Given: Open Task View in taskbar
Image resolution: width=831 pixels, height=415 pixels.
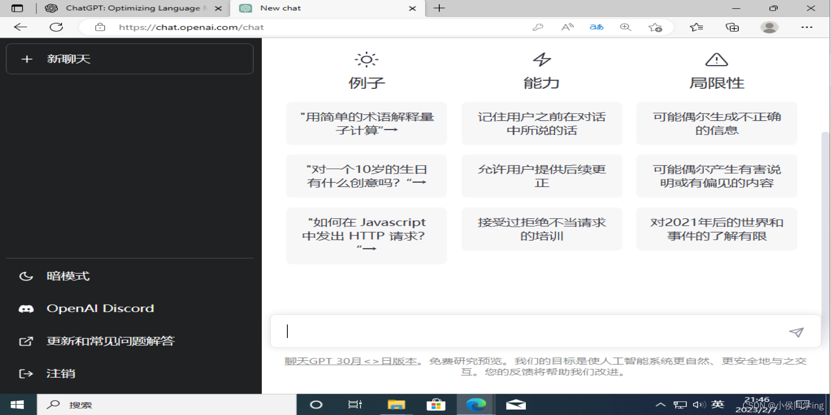Looking at the screenshot, I should tap(355, 405).
